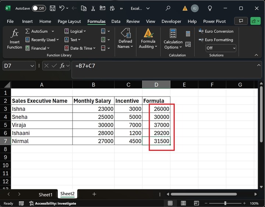Click the Calculate Now icon
The image size is (265, 207).
[x=188, y=34]
